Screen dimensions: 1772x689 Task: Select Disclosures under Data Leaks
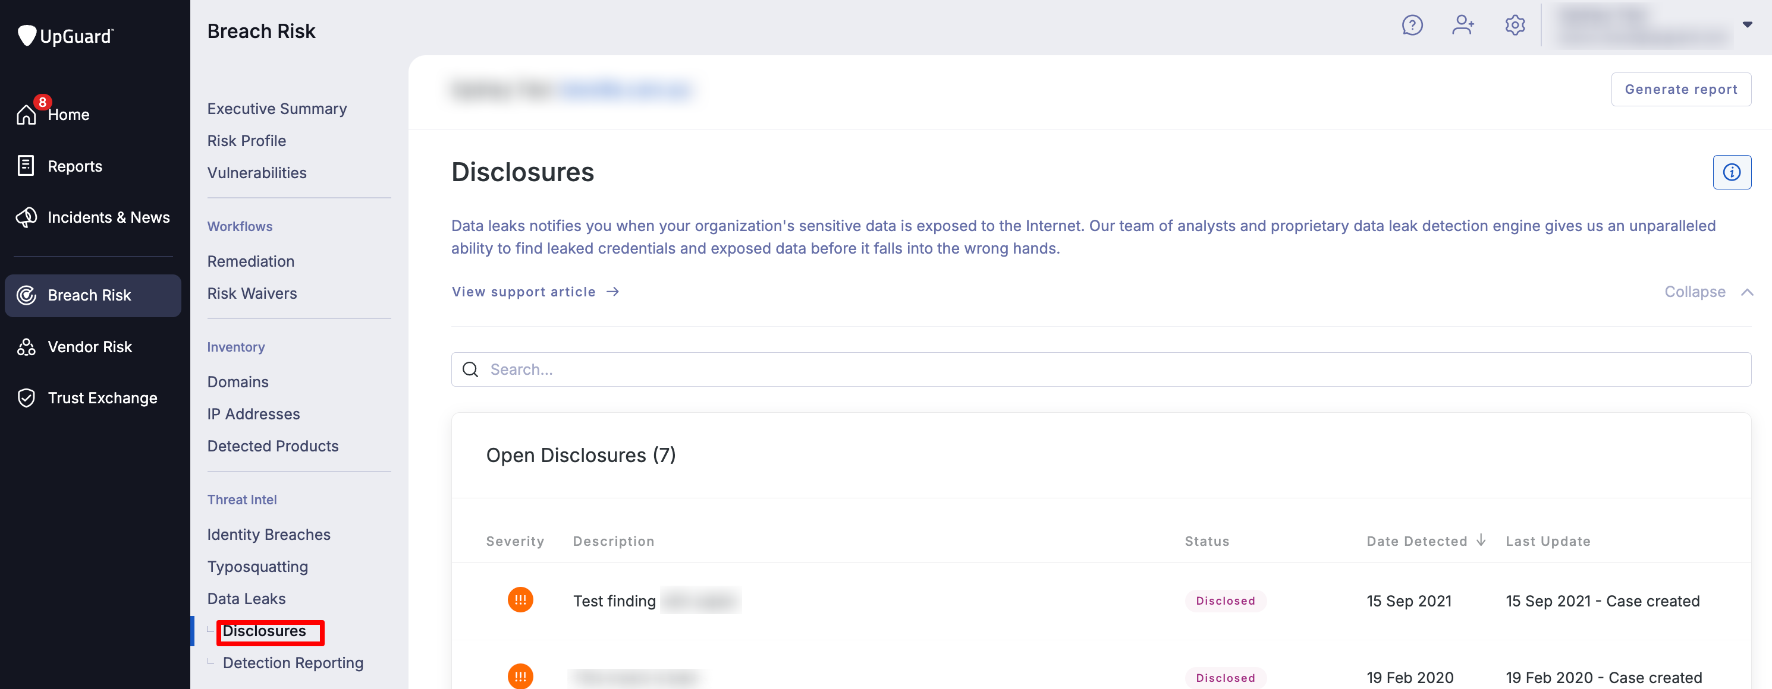[x=263, y=631]
